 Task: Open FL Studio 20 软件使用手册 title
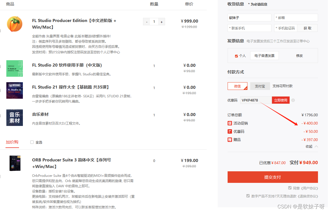[67, 65]
